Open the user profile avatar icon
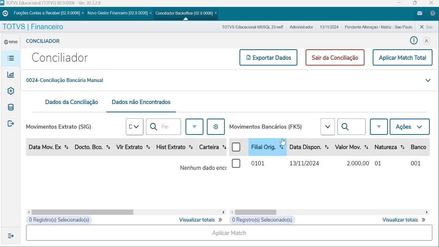Image resolution: width=439 pixels, height=247 pixels. 427,41
